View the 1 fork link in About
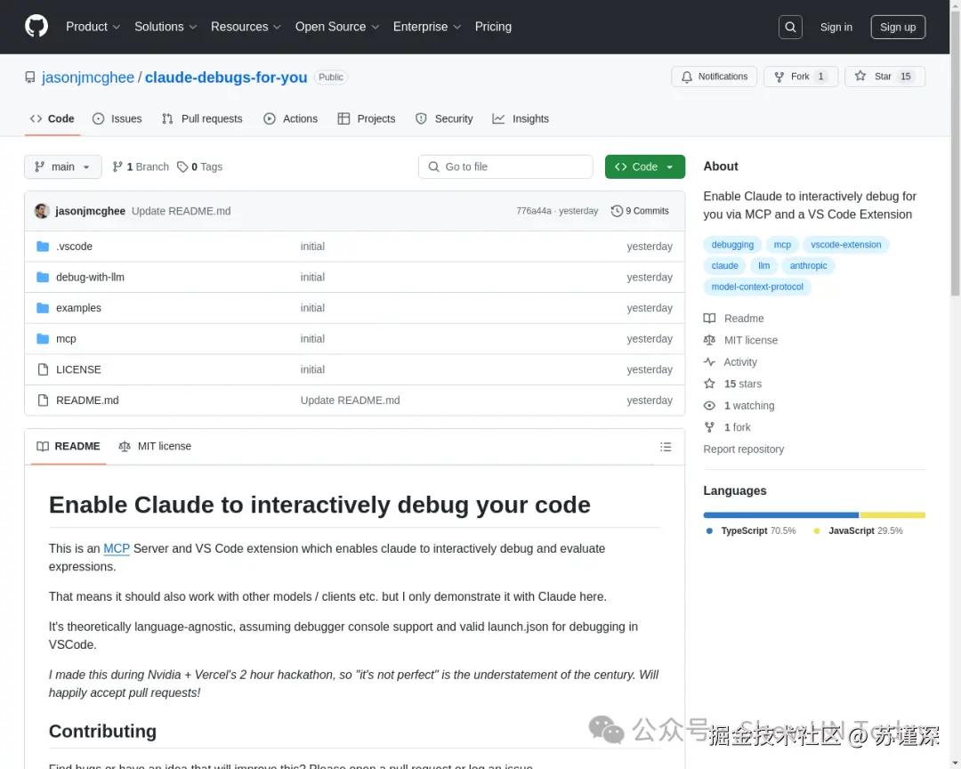 coord(728,427)
